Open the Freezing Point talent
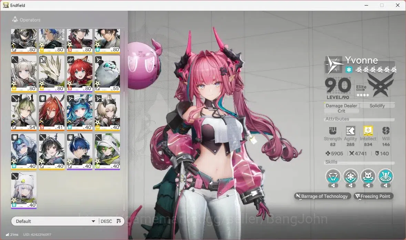Viewport: 406px width, 240px height. (x=373, y=196)
